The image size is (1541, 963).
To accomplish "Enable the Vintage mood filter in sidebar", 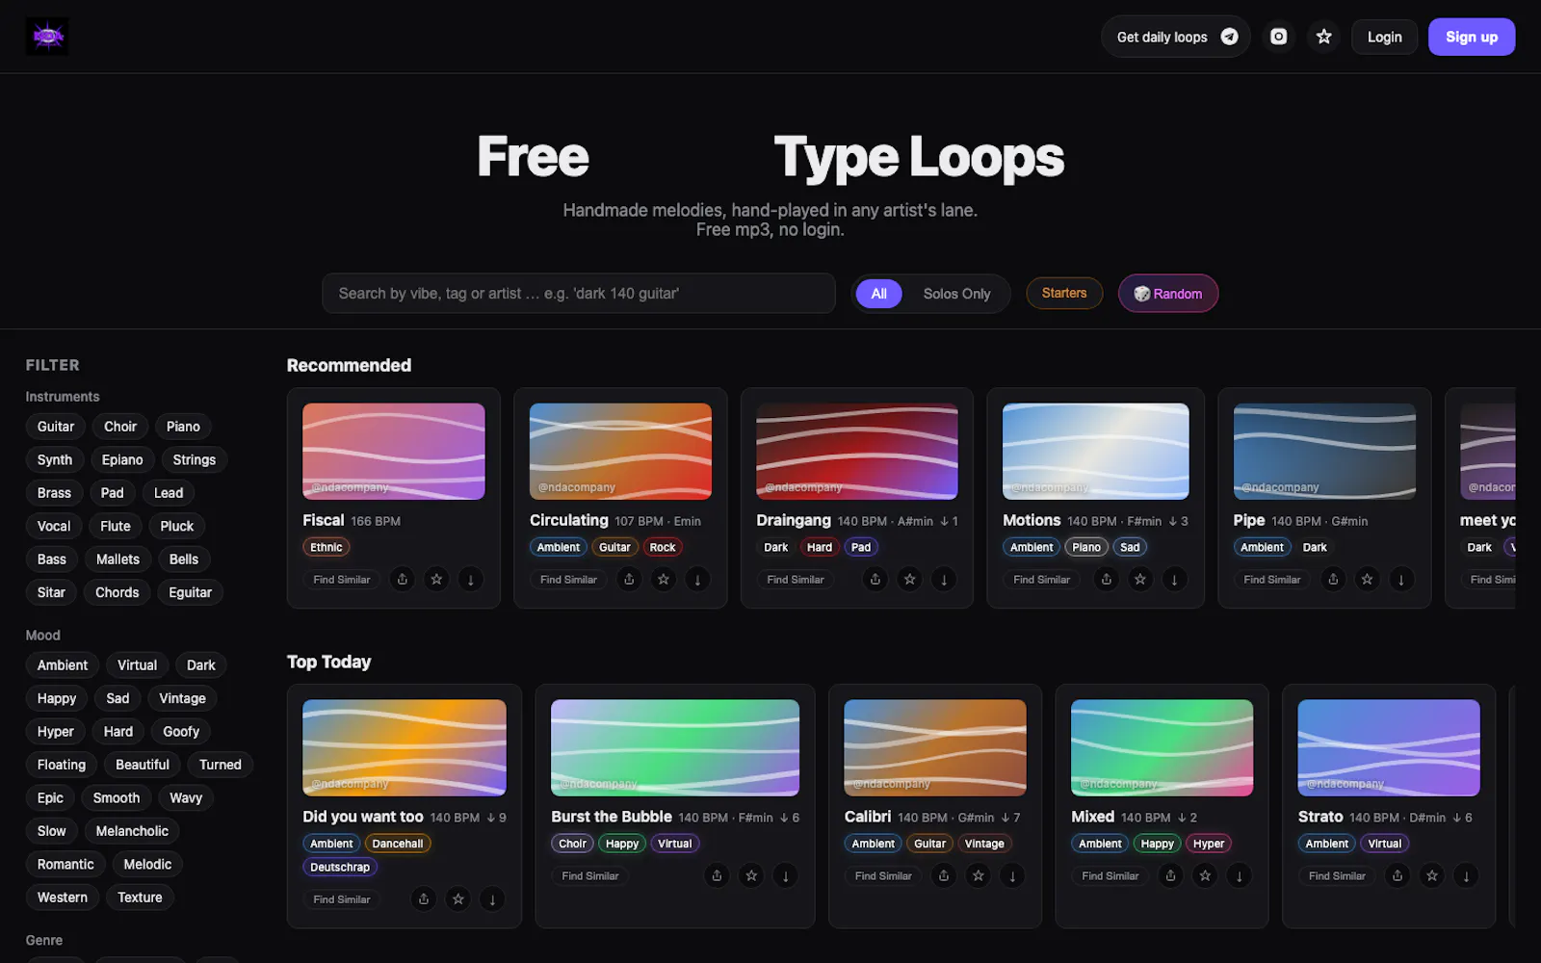I will pyautogui.click(x=182, y=698).
